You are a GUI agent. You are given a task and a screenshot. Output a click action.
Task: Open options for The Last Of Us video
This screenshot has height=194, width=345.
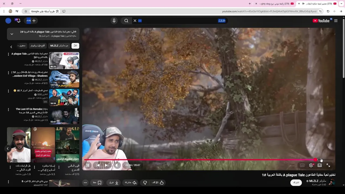(8, 110)
